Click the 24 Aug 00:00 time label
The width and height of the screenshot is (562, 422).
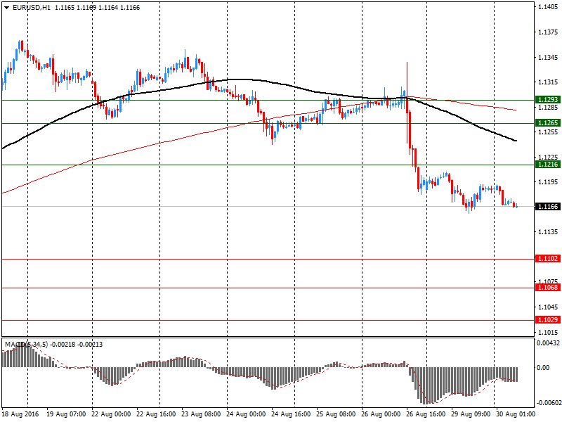click(246, 414)
